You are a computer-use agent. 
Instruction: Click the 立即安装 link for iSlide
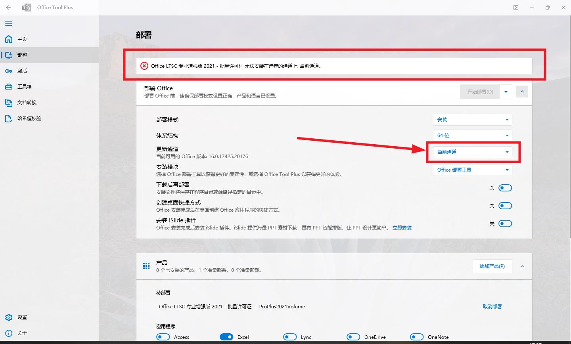pos(402,227)
